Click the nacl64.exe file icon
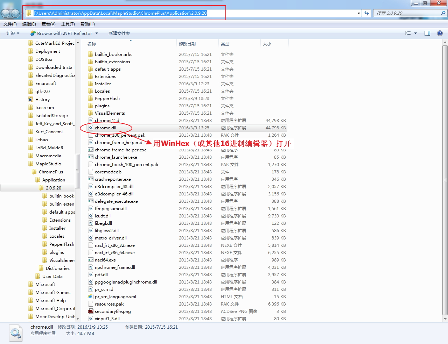Screen dimensions: 448x344 (91, 260)
